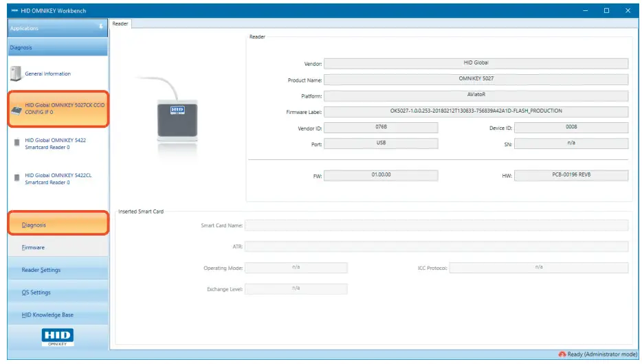
Task: Click the OMNIKEY 5422CL Smartcard Reader icon
Action: [16, 178]
